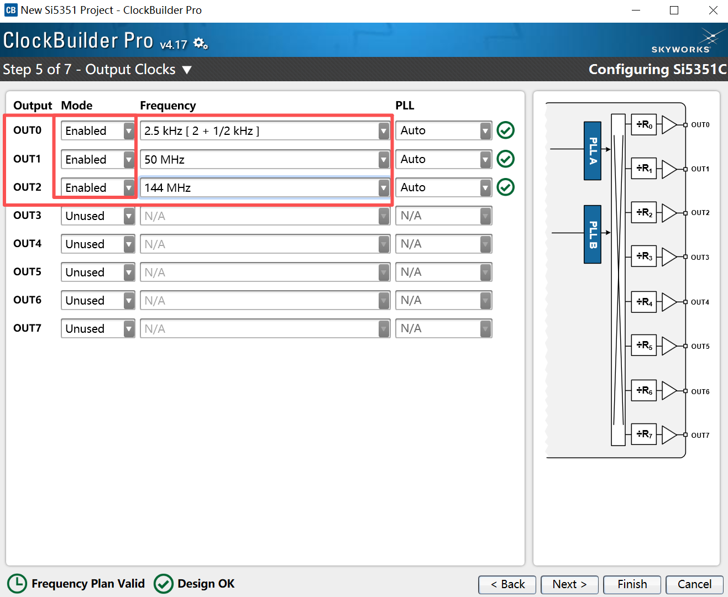Image resolution: width=728 pixels, height=597 pixels.
Task: Click the ÷R7 divider block
Action: pyautogui.click(x=644, y=434)
